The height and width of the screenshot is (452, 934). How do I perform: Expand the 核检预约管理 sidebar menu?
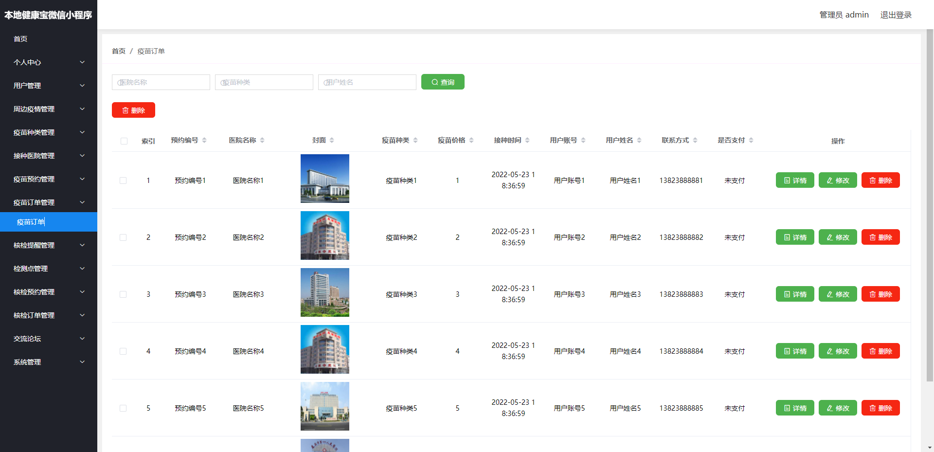click(49, 292)
